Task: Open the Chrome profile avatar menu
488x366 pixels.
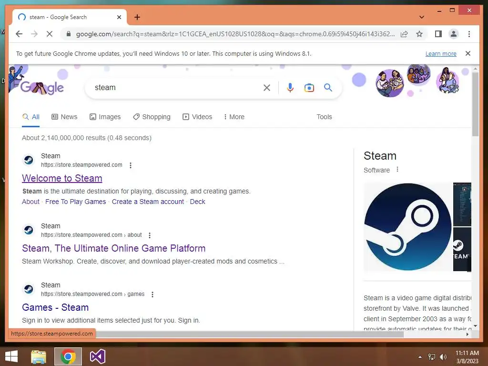Action: tap(454, 34)
